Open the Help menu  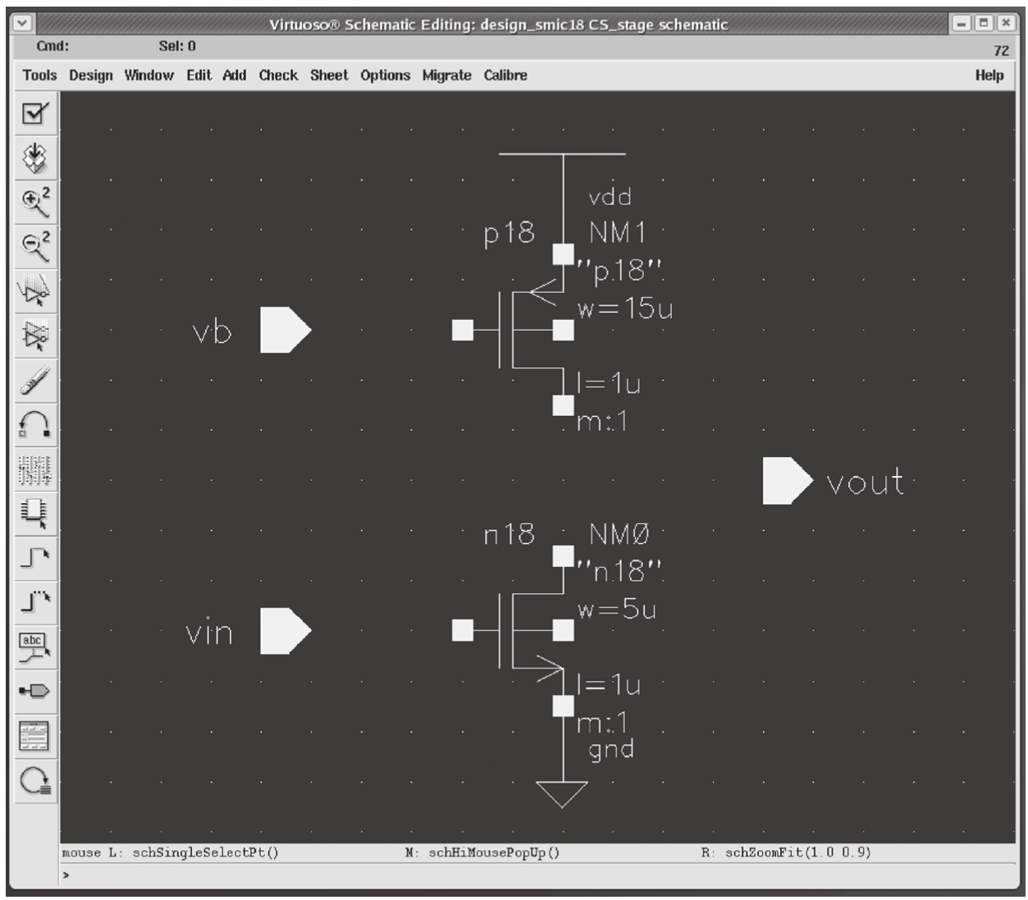tap(989, 75)
